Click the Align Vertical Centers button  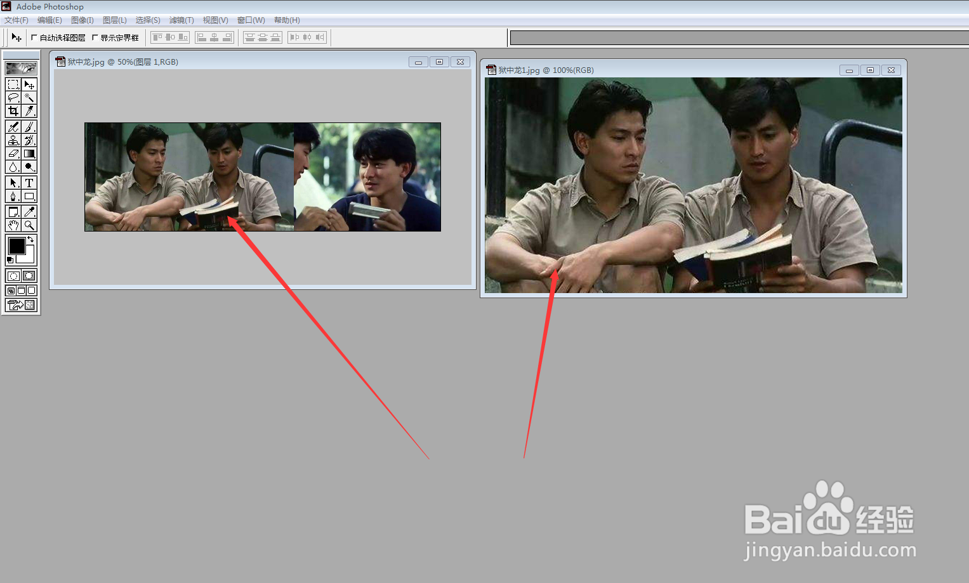tap(170, 37)
